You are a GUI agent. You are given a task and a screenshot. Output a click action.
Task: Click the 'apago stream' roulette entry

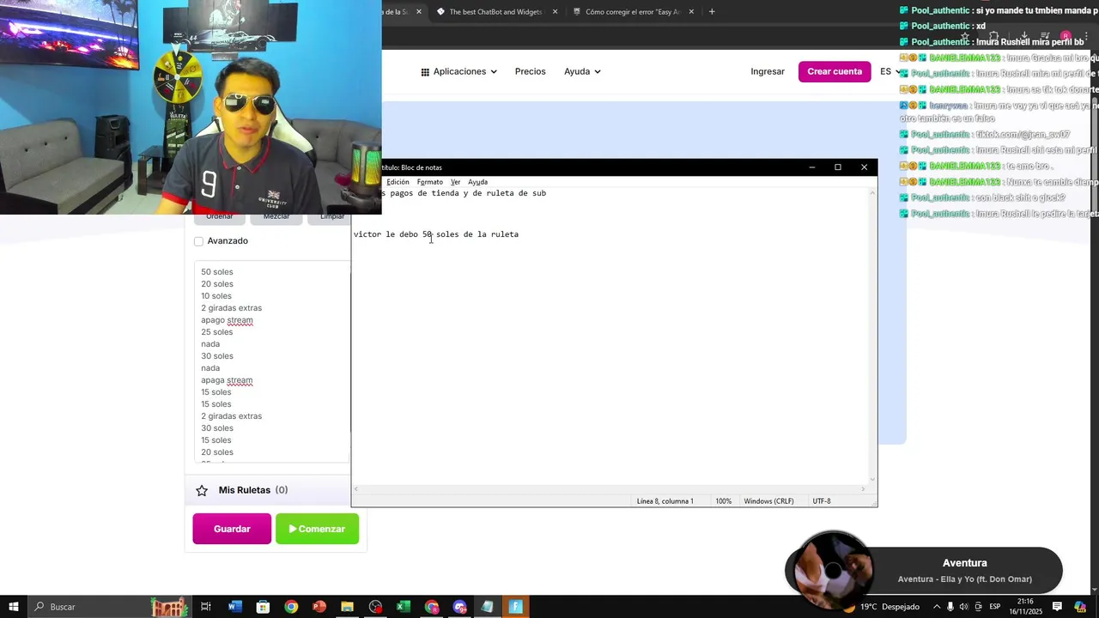pyautogui.click(x=227, y=320)
